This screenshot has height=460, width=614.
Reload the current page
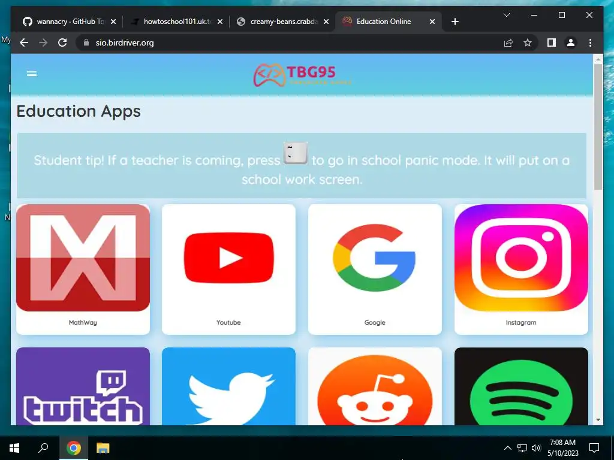point(62,43)
